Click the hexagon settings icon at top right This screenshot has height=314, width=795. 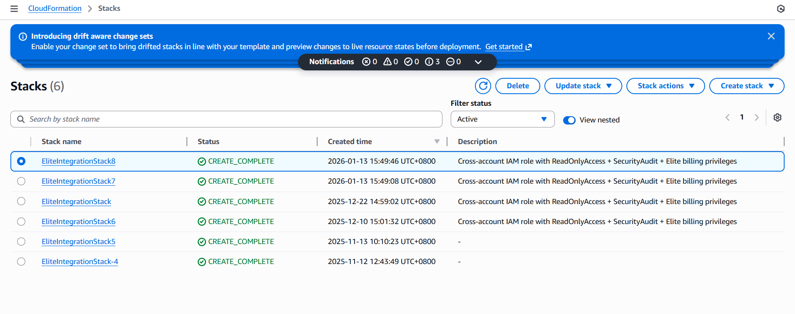coord(780,9)
